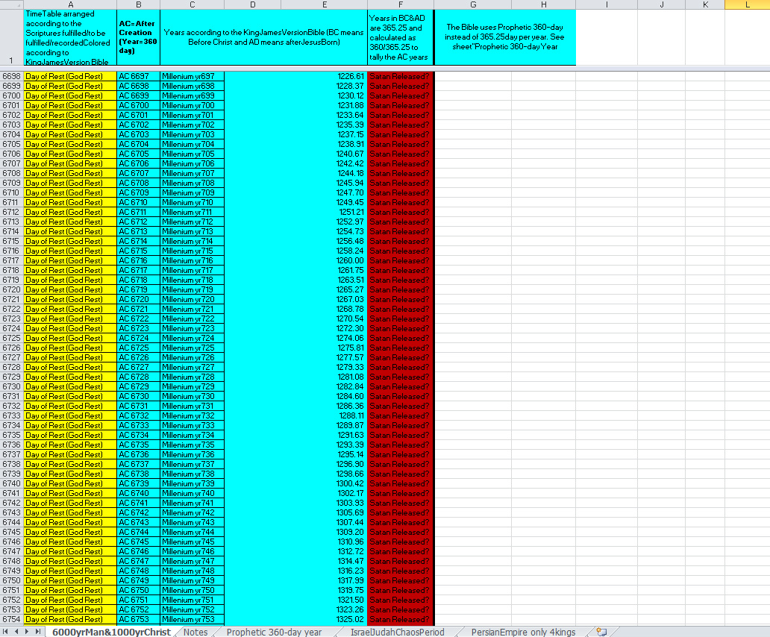Select 'Day of Rest (God Rest)' in row 6700

coord(70,95)
